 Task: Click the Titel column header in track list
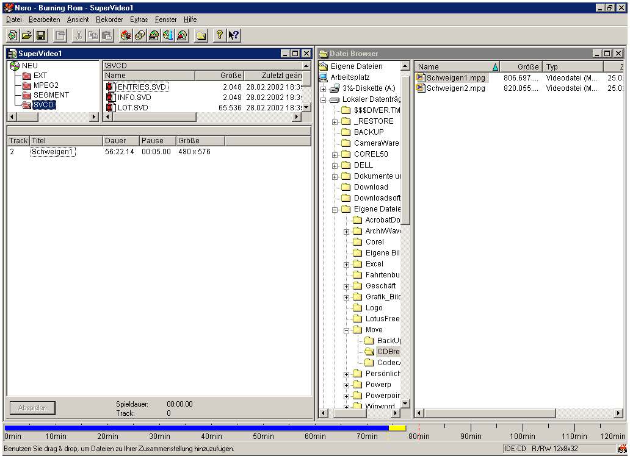coord(67,140)
